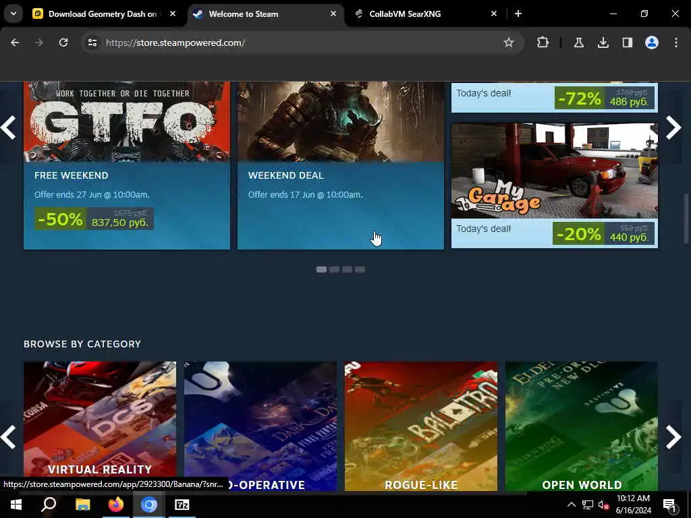Open the 7-Zip taskbar app
The width and height of the screenshot is (691, 518).
tap(182, 505)
